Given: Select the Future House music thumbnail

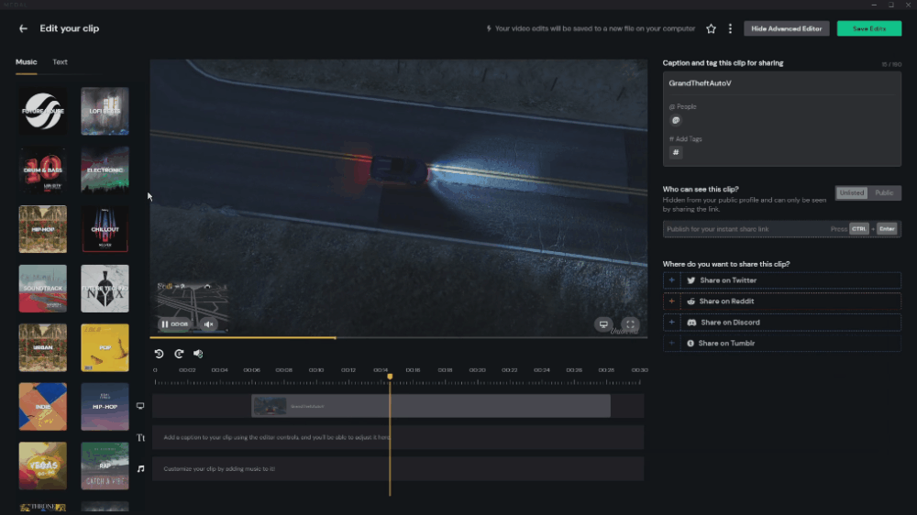Looking at the screenshot, I should pos(43,111).
